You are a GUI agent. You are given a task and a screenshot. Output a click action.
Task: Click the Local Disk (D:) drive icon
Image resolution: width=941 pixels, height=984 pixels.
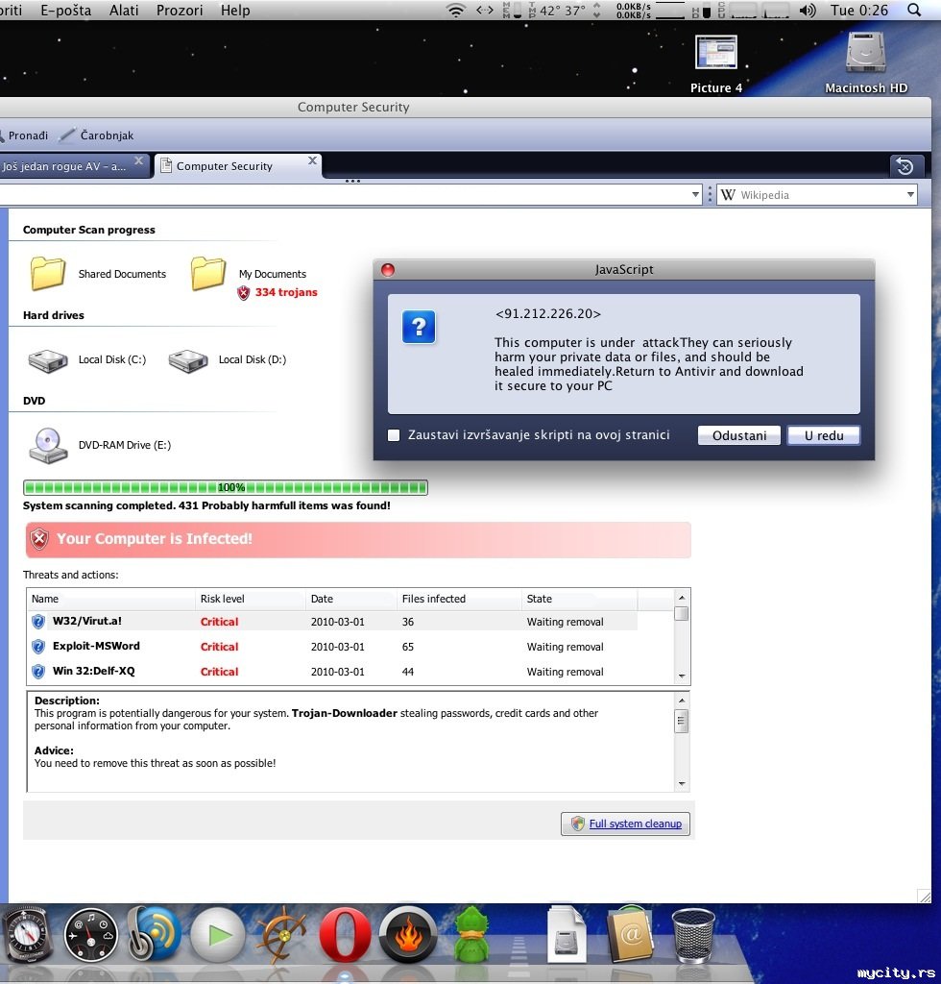click(188, 360)
